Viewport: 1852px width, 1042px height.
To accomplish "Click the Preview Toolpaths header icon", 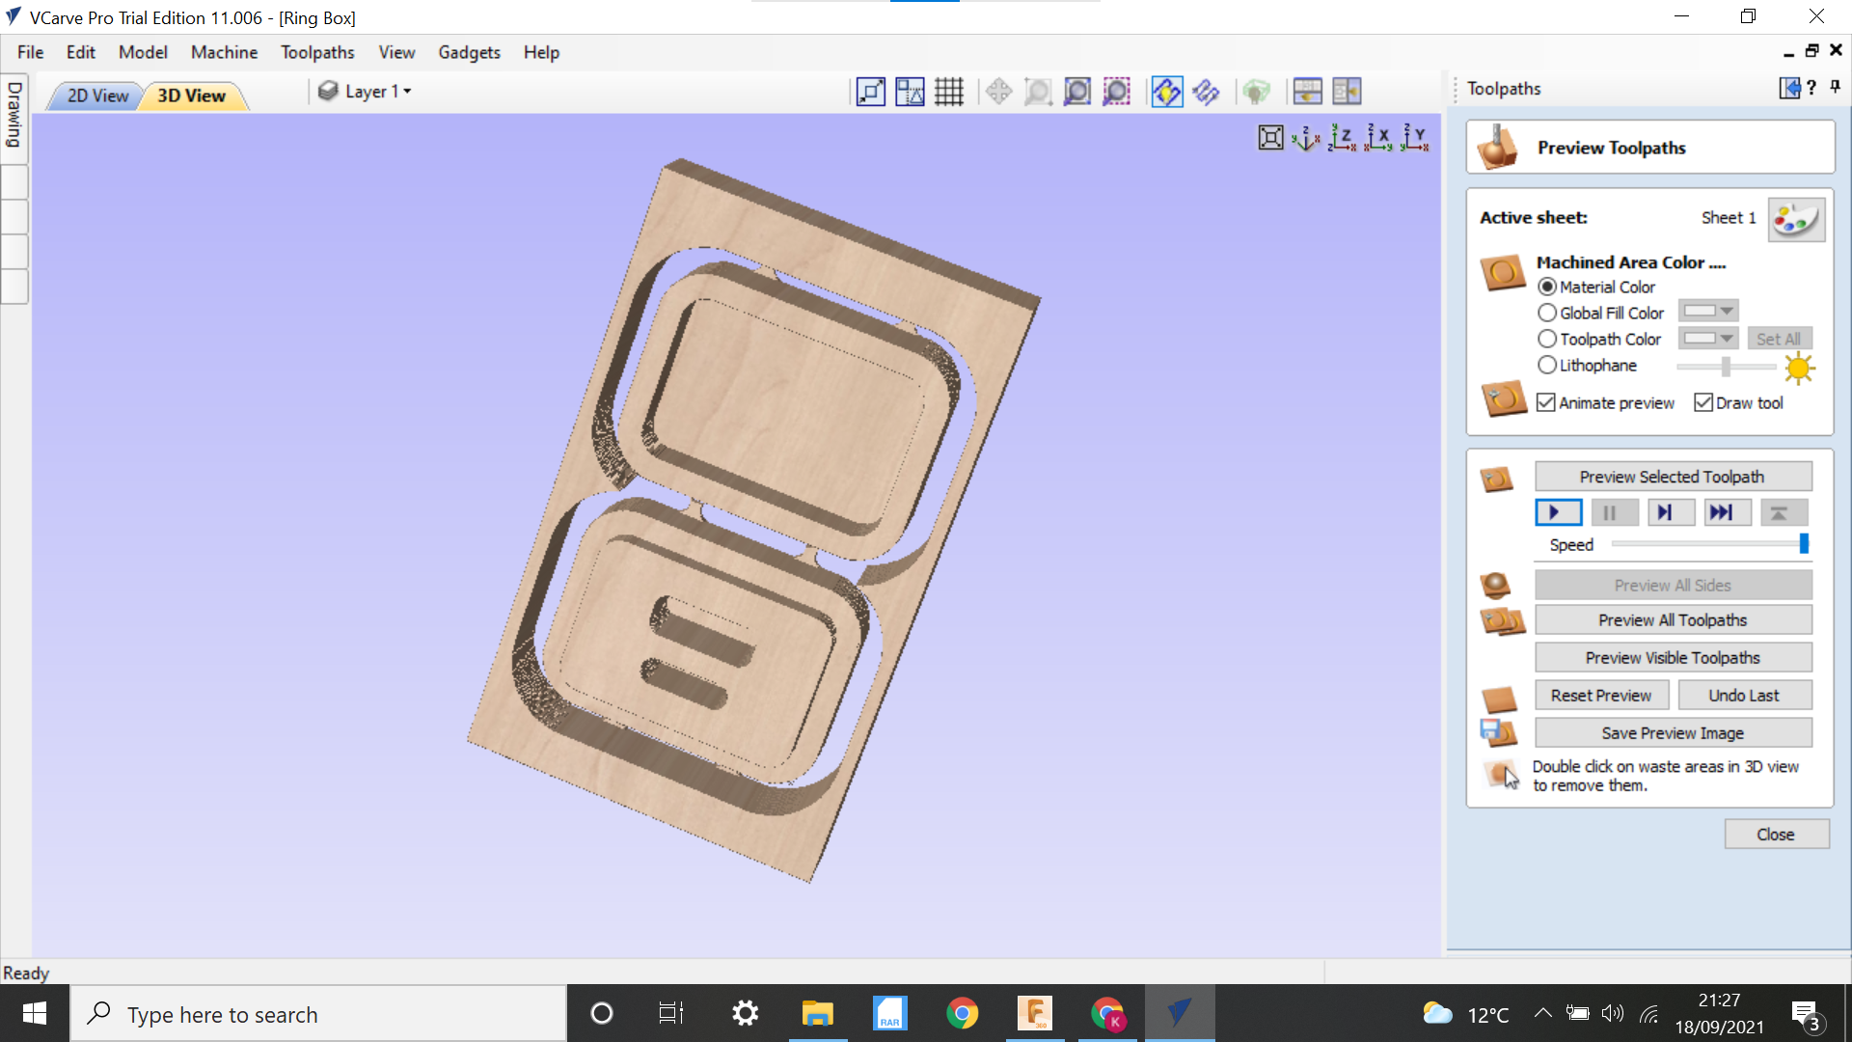I will 1498,147.
